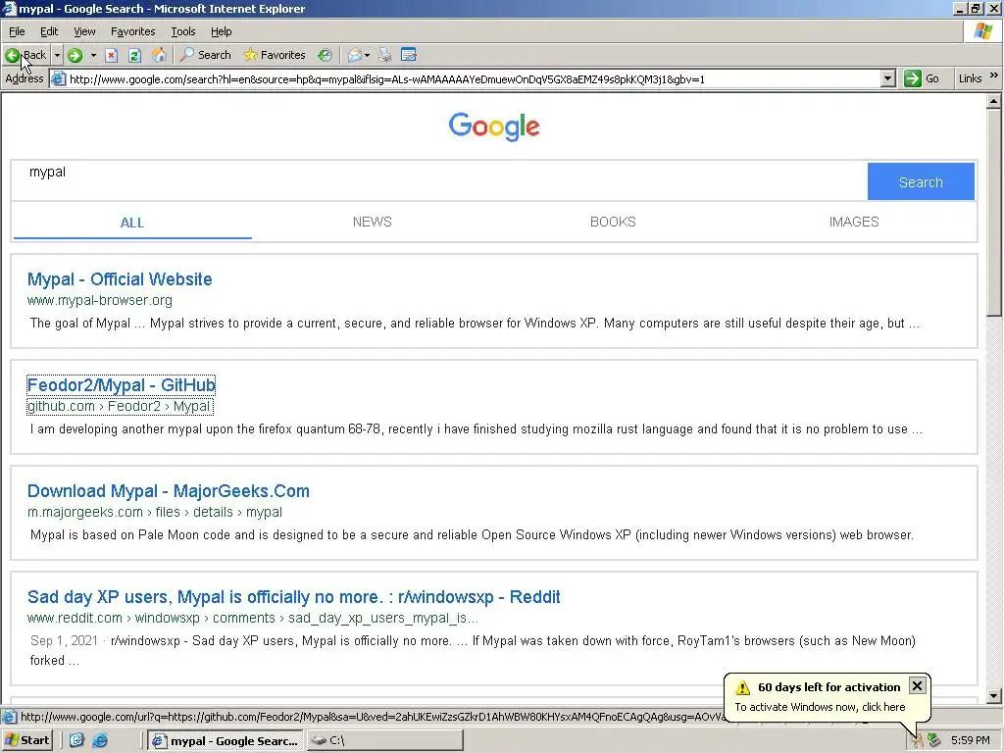This screenshot has height=753, width=1004.
Task: Open Mypal - Official Website result
Action: [x=120, y=279]
